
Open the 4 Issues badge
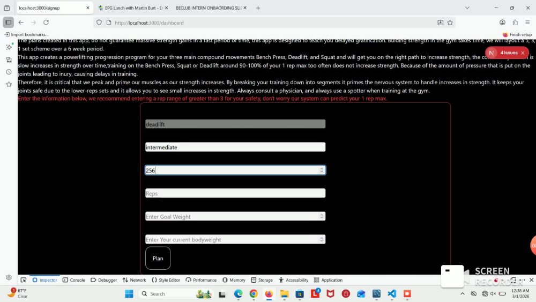click(509, 53)
